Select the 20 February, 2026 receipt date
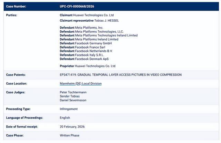221x143 pixels. pos(72,127)
